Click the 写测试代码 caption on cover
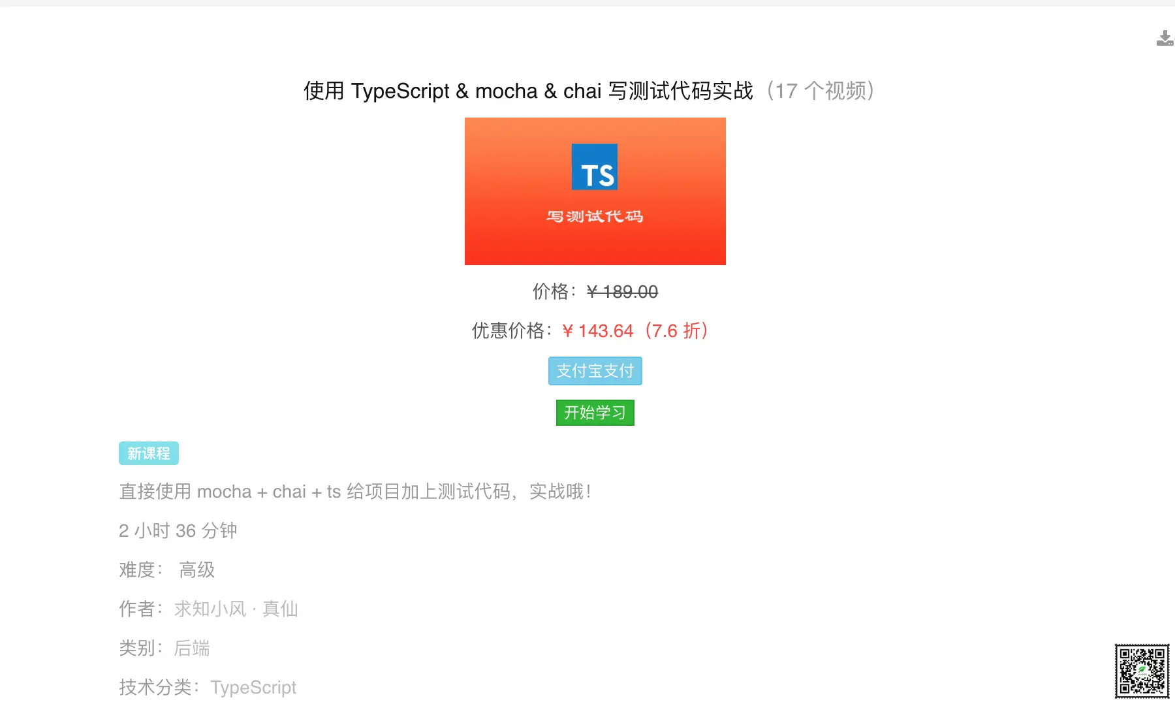1175x704 pixels. point(595,216)
